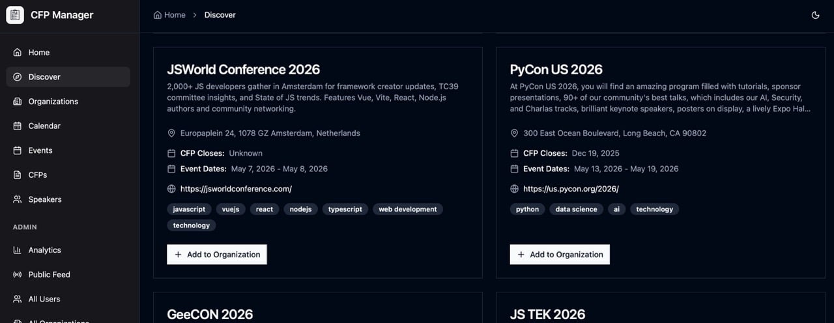
Task: Click the PyCon CFP Closes calendar icon
Action: pyautogui.click(x=514, y=153)
